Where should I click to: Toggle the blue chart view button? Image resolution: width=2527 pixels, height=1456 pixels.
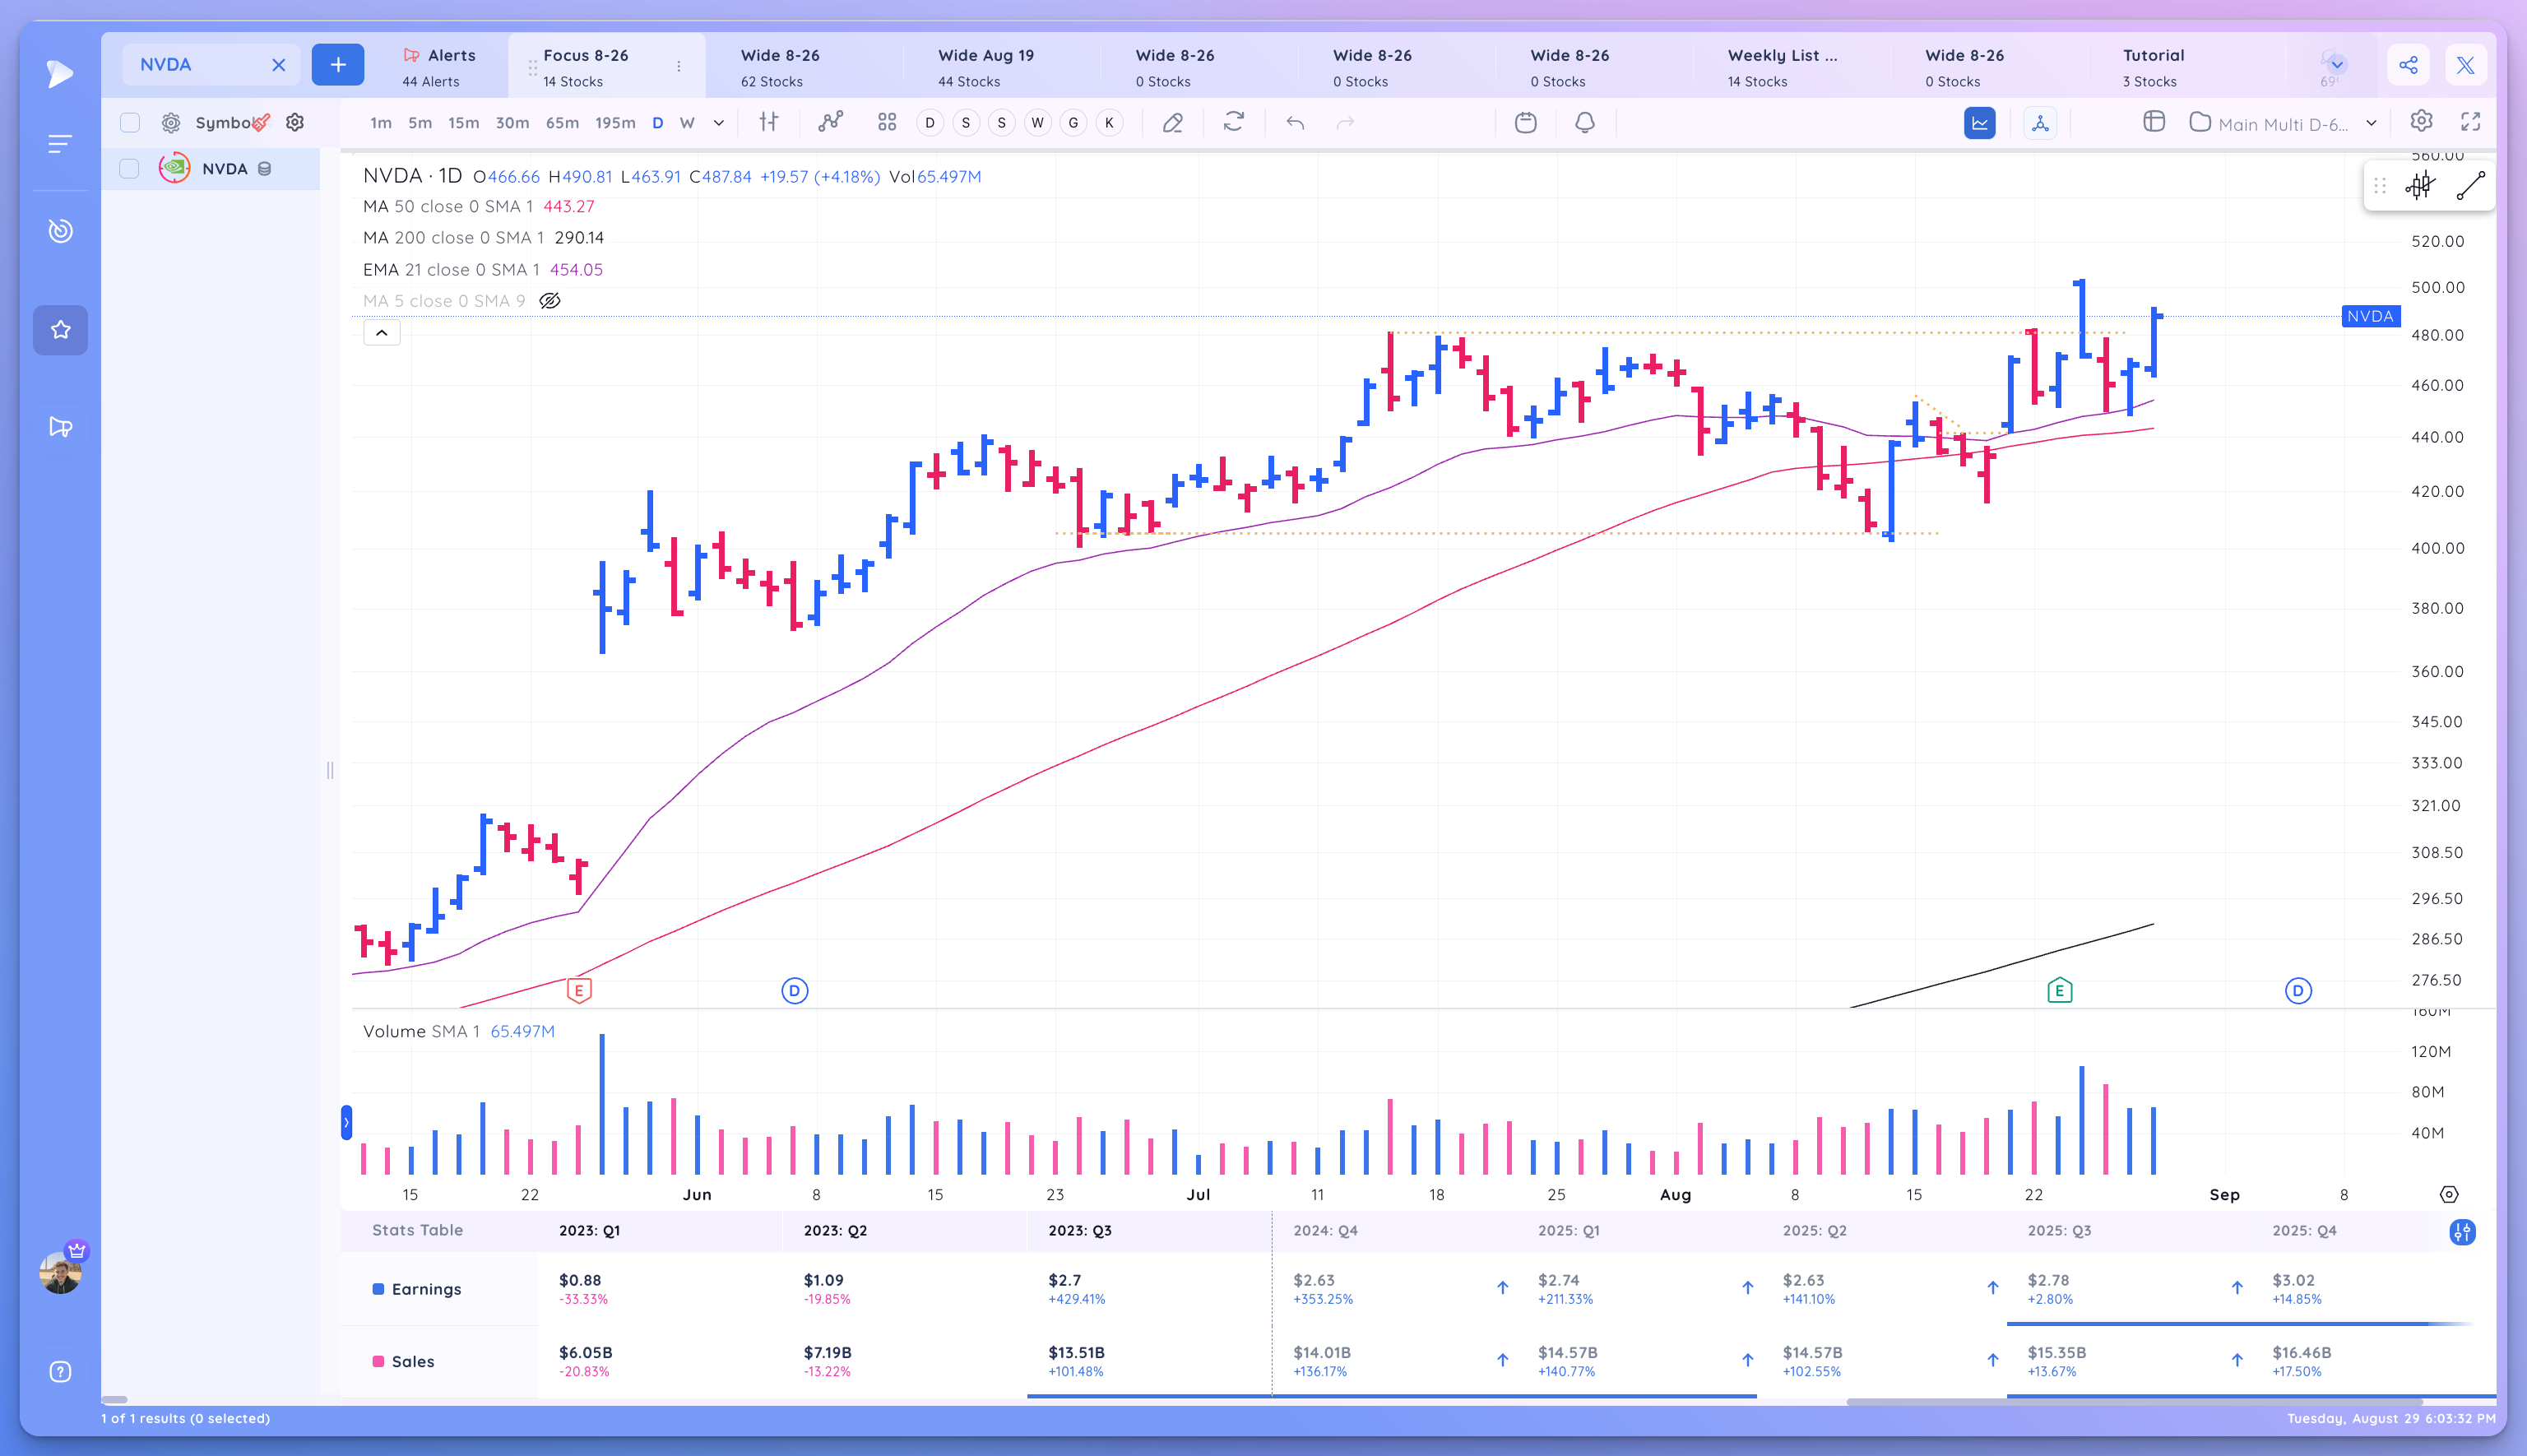(1979, 123)
